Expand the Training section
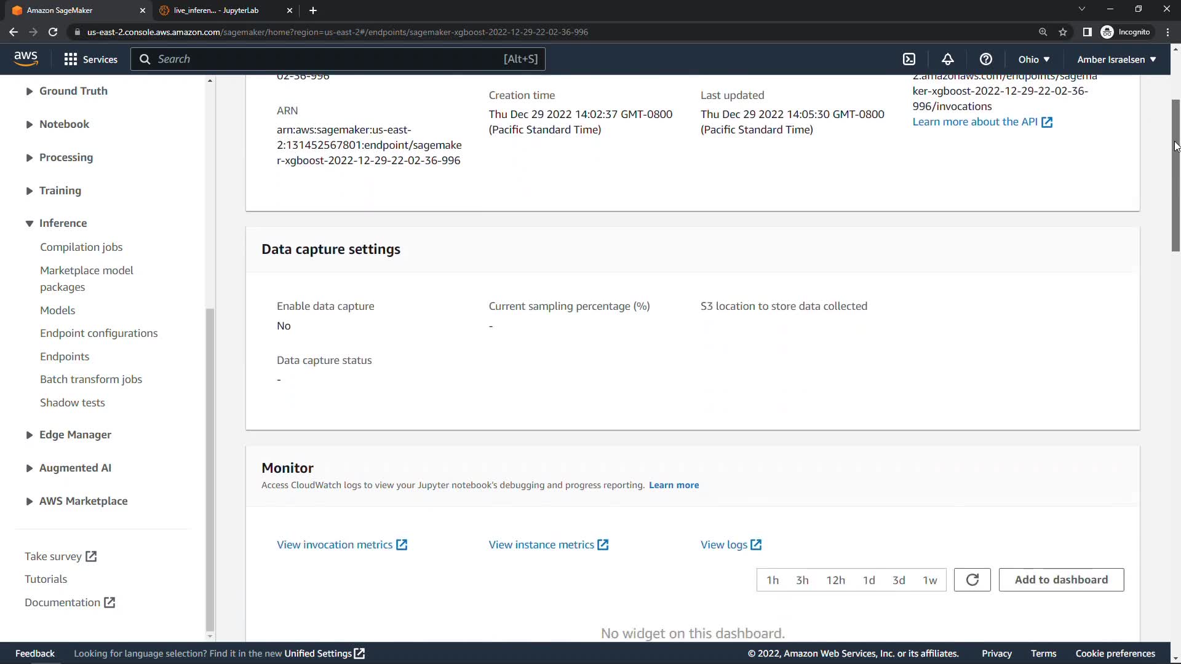 click(x=60, y=191)
